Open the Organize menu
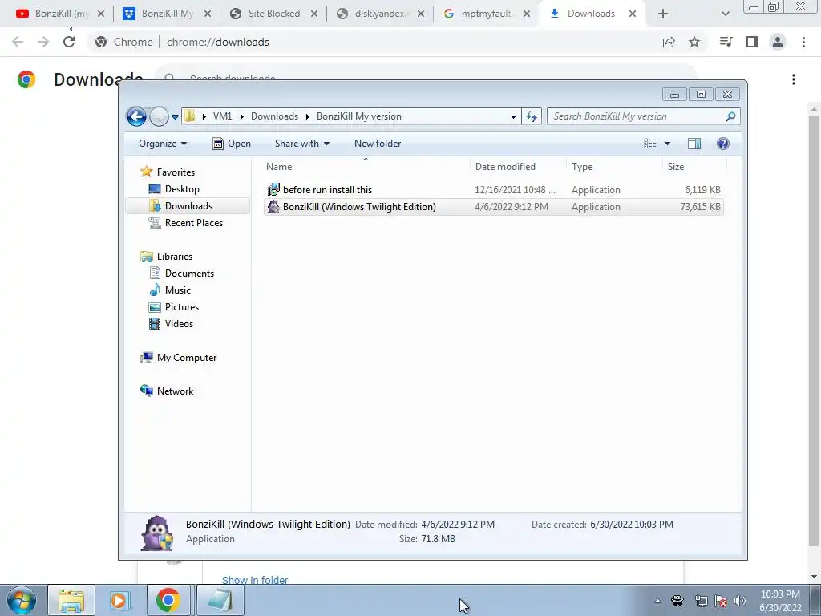Screen dimensions: 821x616 pyautogui.click(x=162, y=144)
